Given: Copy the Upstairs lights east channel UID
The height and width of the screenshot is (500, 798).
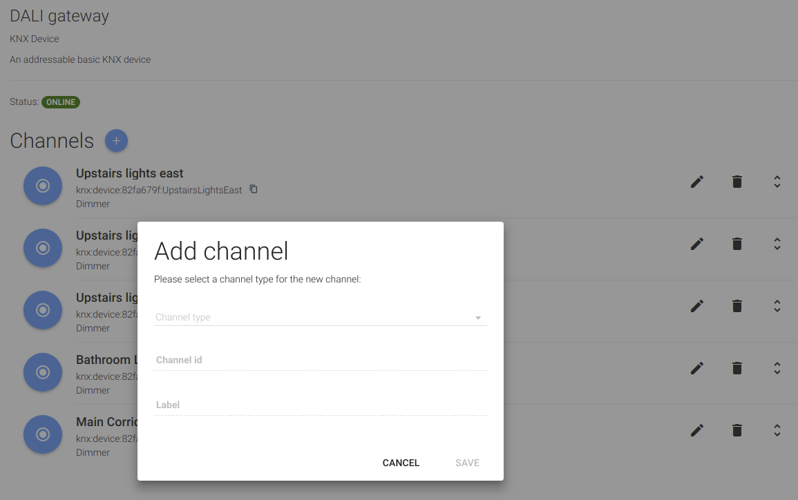Looking at the screenshot, I should [x=254, y=189].
